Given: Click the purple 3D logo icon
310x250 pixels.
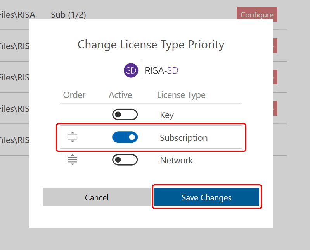Looking at the screenshot, I should point(131,70).
